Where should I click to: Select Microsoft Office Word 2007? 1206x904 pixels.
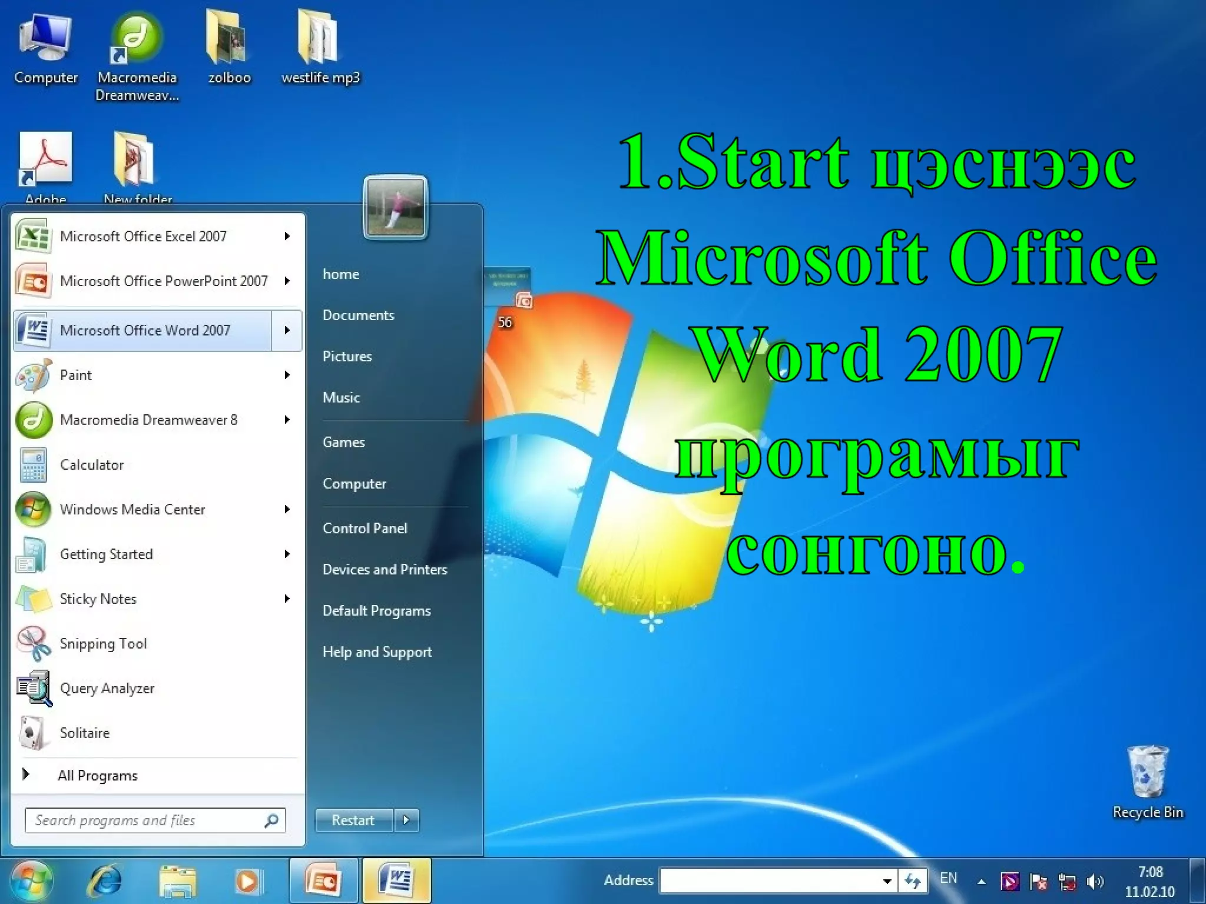pos(144,331)
